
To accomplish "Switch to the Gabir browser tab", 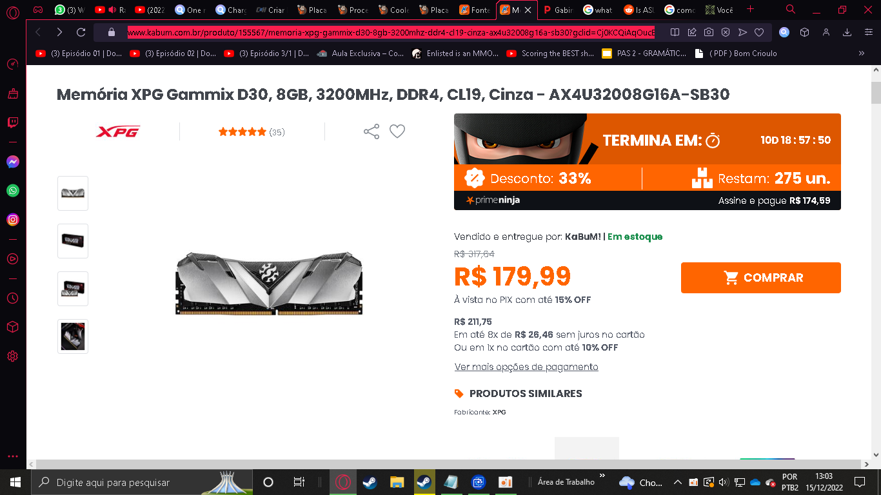I will coord(559,10).
